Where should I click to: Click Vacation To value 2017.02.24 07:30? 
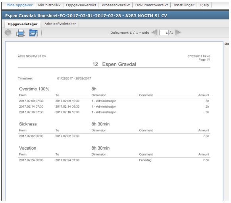click(x=67, y=160)
